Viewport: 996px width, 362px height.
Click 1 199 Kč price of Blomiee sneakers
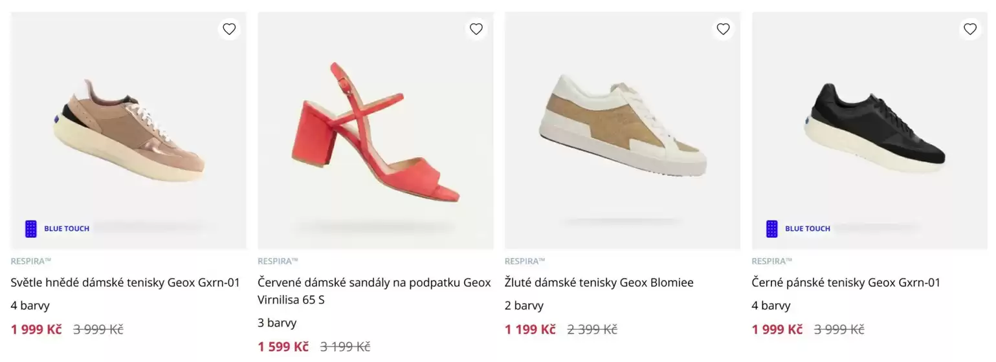coord(530,329)
